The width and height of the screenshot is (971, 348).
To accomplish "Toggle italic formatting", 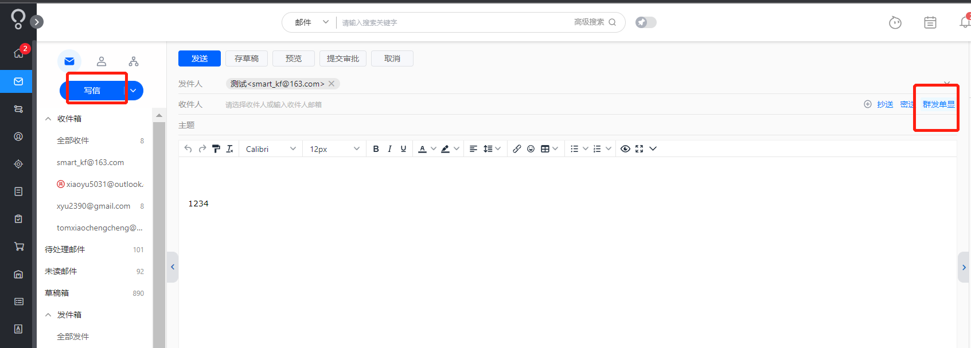I will (x=389, y=148).
